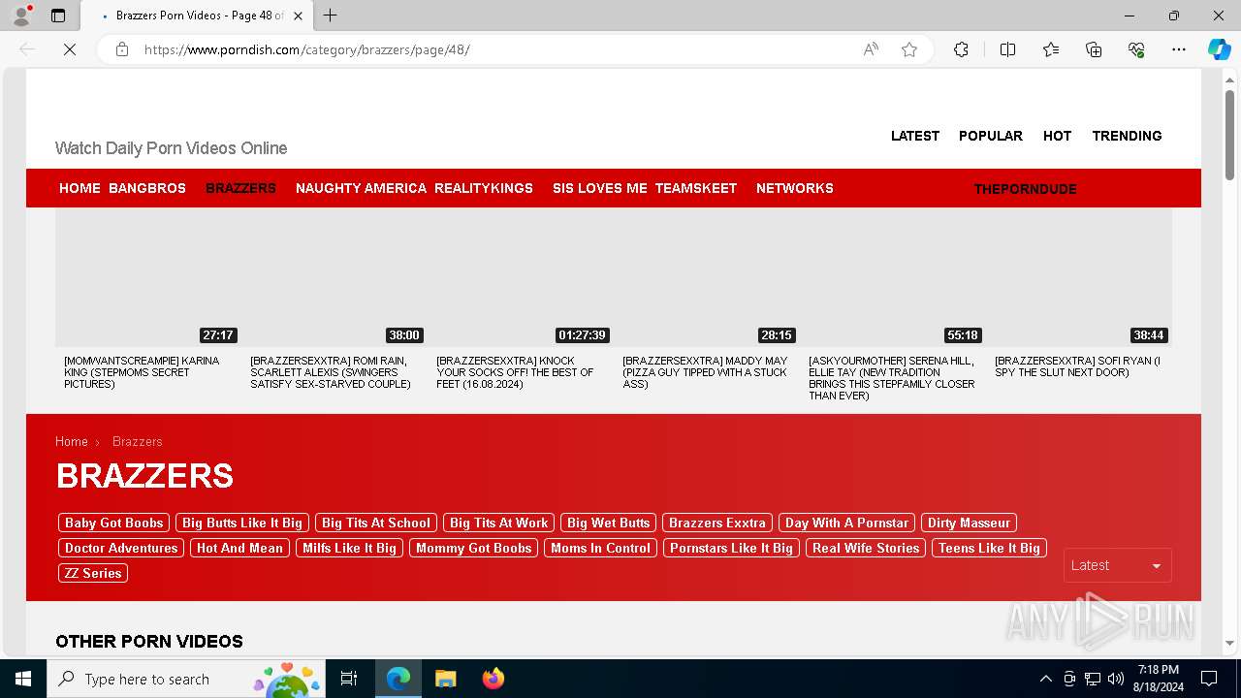Expand the Latest sort dropdown

point(1118,565)
